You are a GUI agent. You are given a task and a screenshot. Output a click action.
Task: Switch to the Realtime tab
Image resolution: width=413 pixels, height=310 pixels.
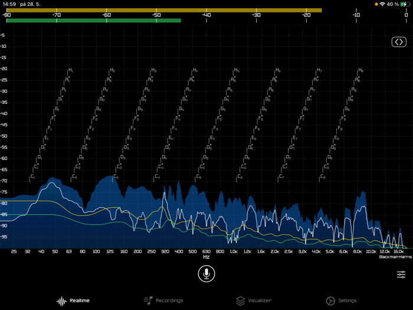tap(73, 301)
